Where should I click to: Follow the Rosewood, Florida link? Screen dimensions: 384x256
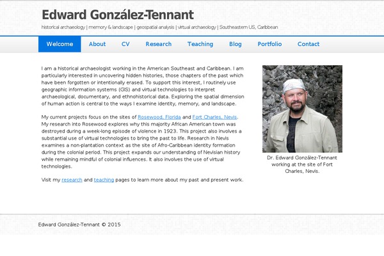(159, 117)
